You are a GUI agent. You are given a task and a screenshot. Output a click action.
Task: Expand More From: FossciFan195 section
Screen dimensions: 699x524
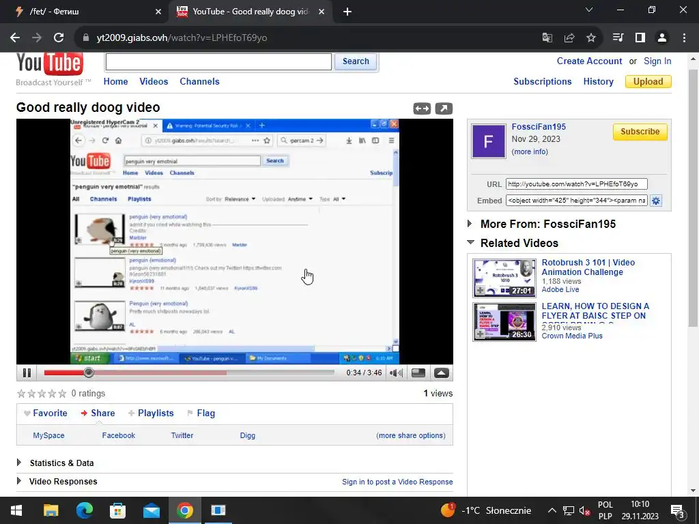click(x=470, y=224)
